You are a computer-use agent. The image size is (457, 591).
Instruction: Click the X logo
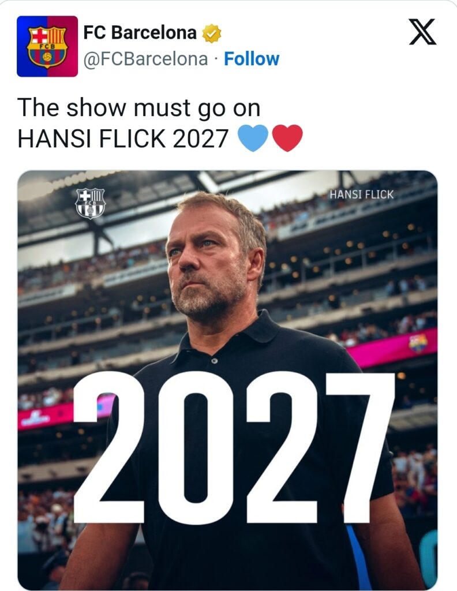(x=422, y=32)
